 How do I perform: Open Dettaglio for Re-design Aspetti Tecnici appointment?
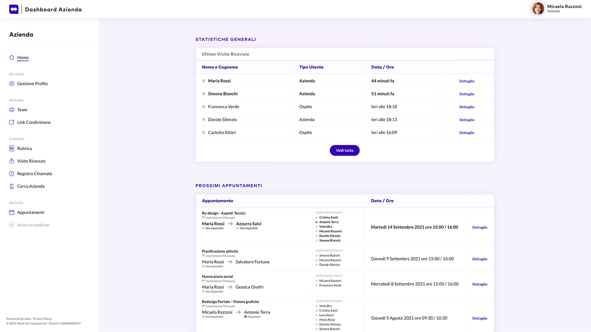click(x=480, y=227)
